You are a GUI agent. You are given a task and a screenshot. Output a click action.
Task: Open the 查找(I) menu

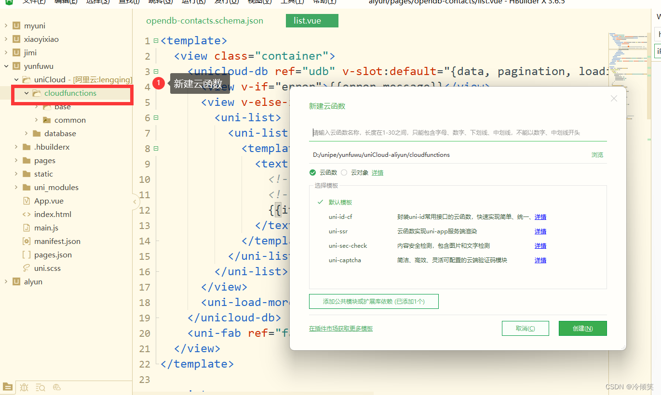pyautogui.click(x=129, y=2)
